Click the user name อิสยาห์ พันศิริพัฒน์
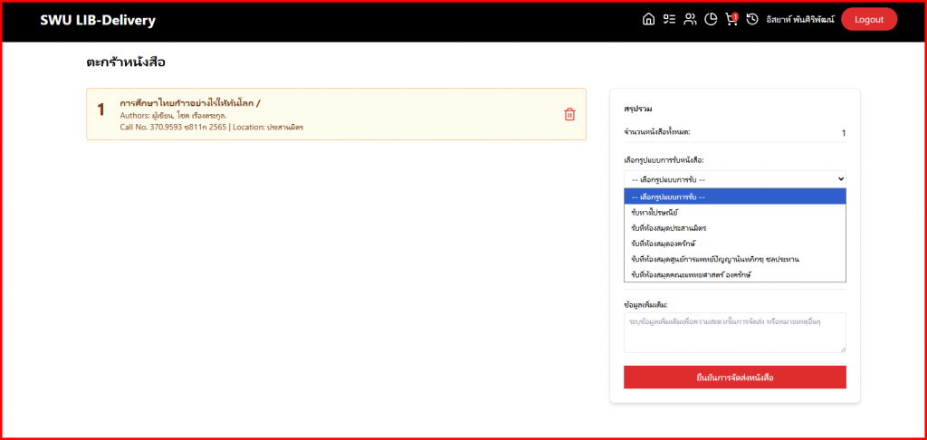Image resolution: width=927 pixels, height=440 pixels. pyautogui.click(x=798, y=20)
